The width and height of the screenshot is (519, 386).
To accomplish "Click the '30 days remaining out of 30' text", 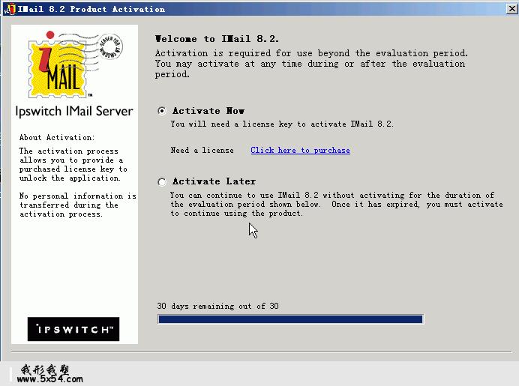I will pos(217,306).
